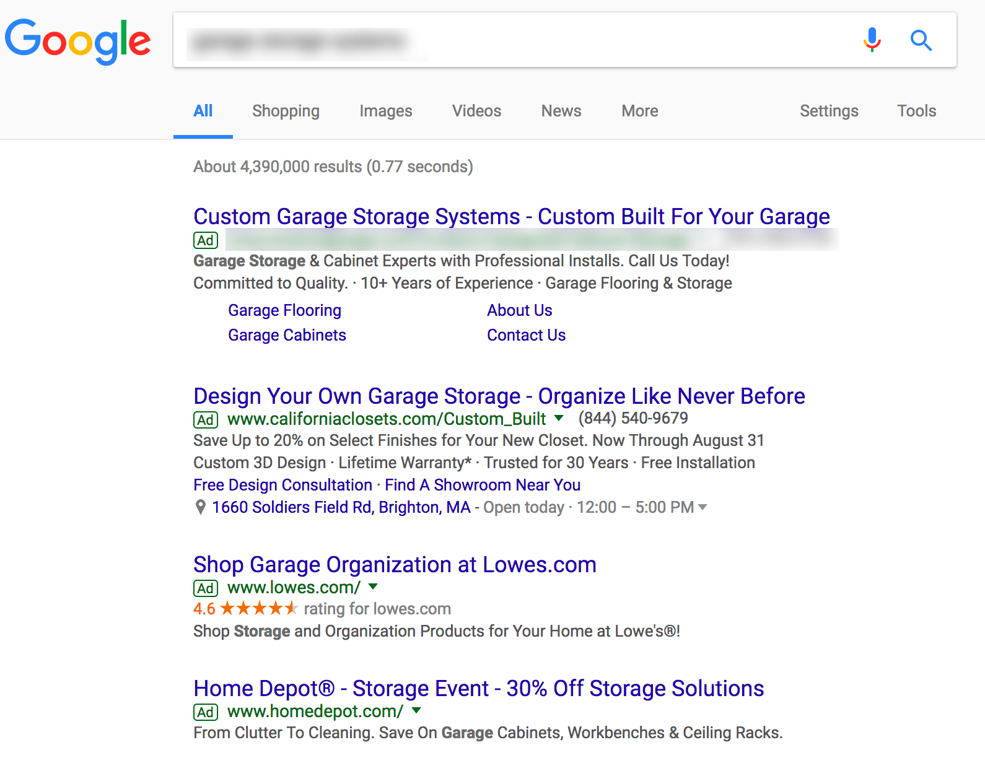Expand the californiaclosets.com URL dropdown arrow
Viewport: 985px width, 763px height.
pyautogui.click(x=559, y=418)
